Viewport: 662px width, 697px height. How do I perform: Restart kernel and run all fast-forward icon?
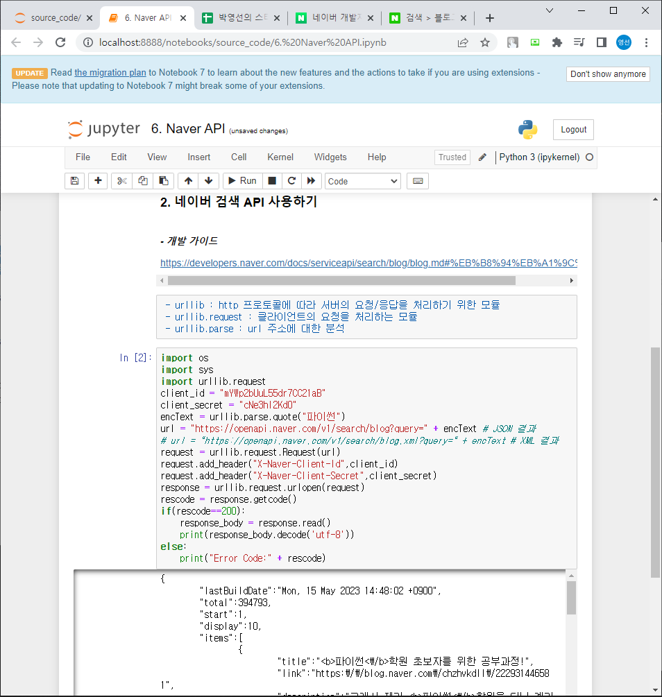311,181
